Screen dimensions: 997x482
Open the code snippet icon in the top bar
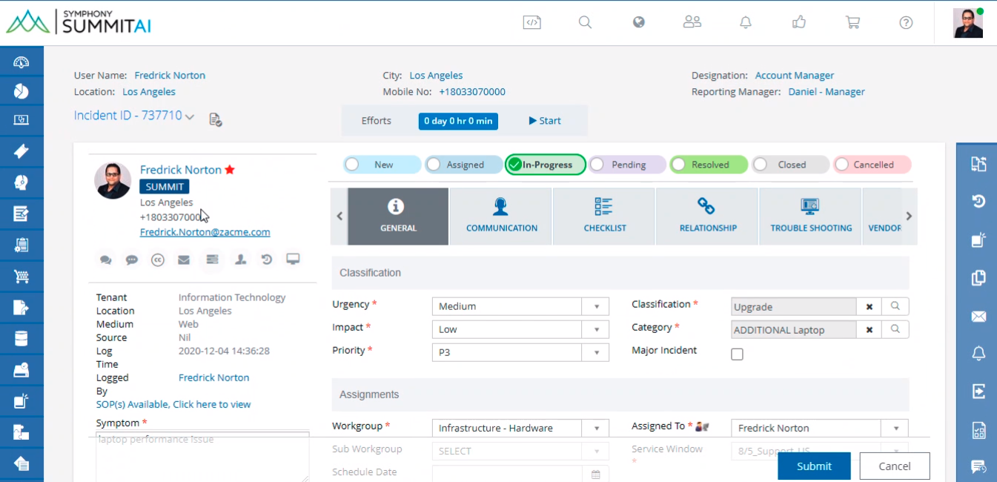pyautogui.click(x=531, y=22)
